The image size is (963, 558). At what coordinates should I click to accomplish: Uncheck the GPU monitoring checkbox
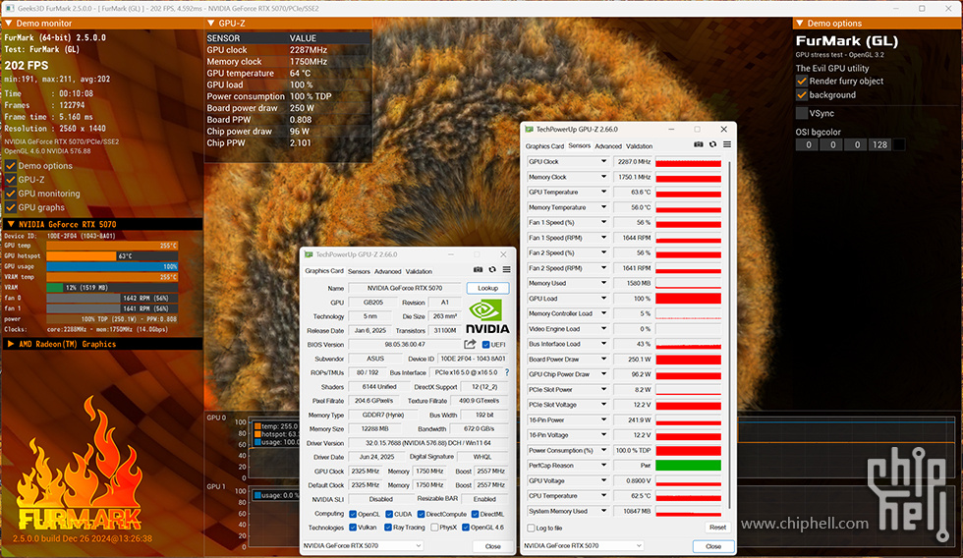pos(11,194)
